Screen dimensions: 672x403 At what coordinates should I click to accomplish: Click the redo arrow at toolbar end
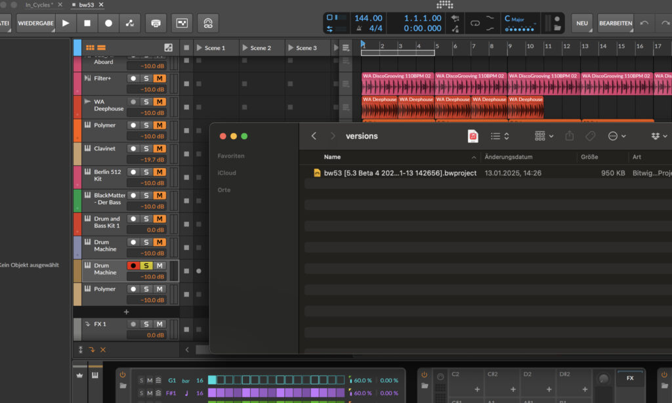click(665, 23)
